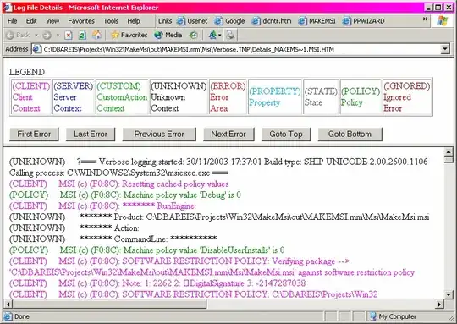Click the 'DisableUserInstalls' policy log line
Screen dimensions: 457x324
click(x=147, y=250)
